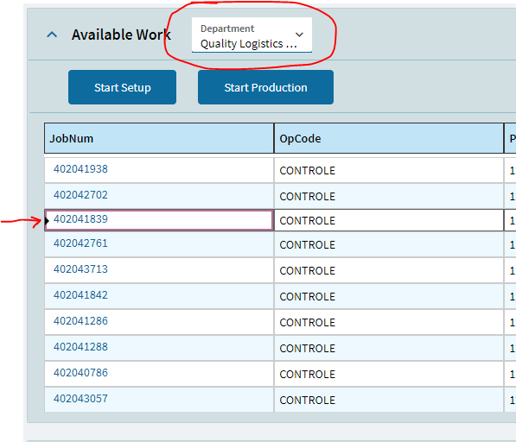
Task: Open job link 402043713
Action: [80, 269]
